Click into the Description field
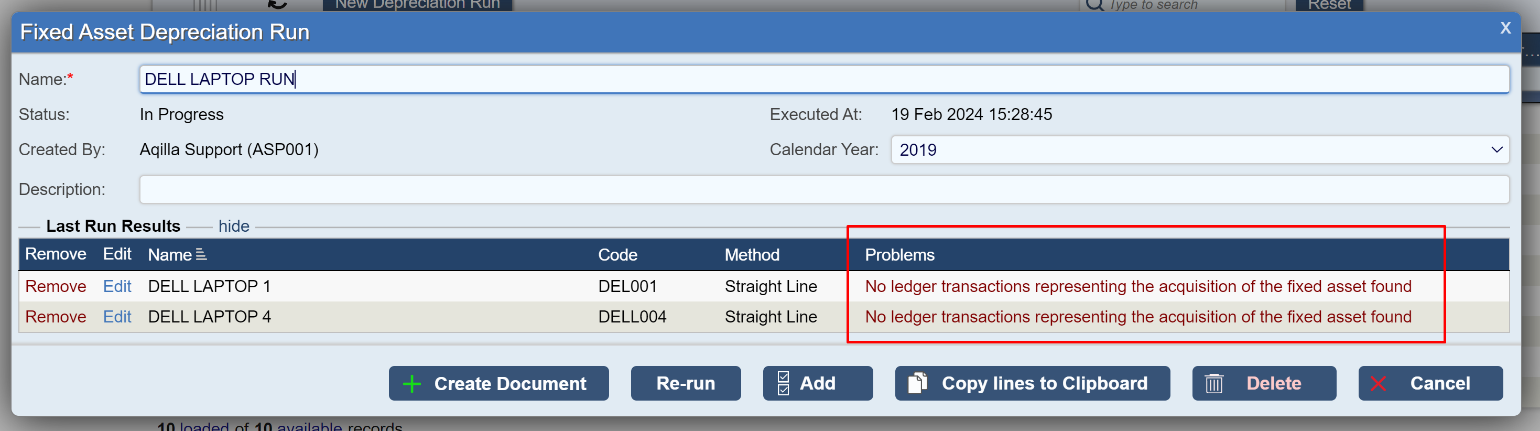Viewport: 1540px width, 431px height. (824, 189)
